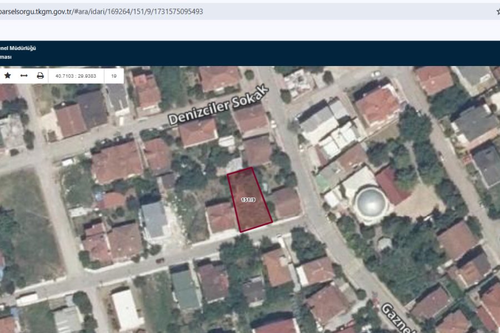The width and height of the screenshot is (500, 333).
Task: Click the Genel Müdürlüğü header text
Action: click(18, 48)
